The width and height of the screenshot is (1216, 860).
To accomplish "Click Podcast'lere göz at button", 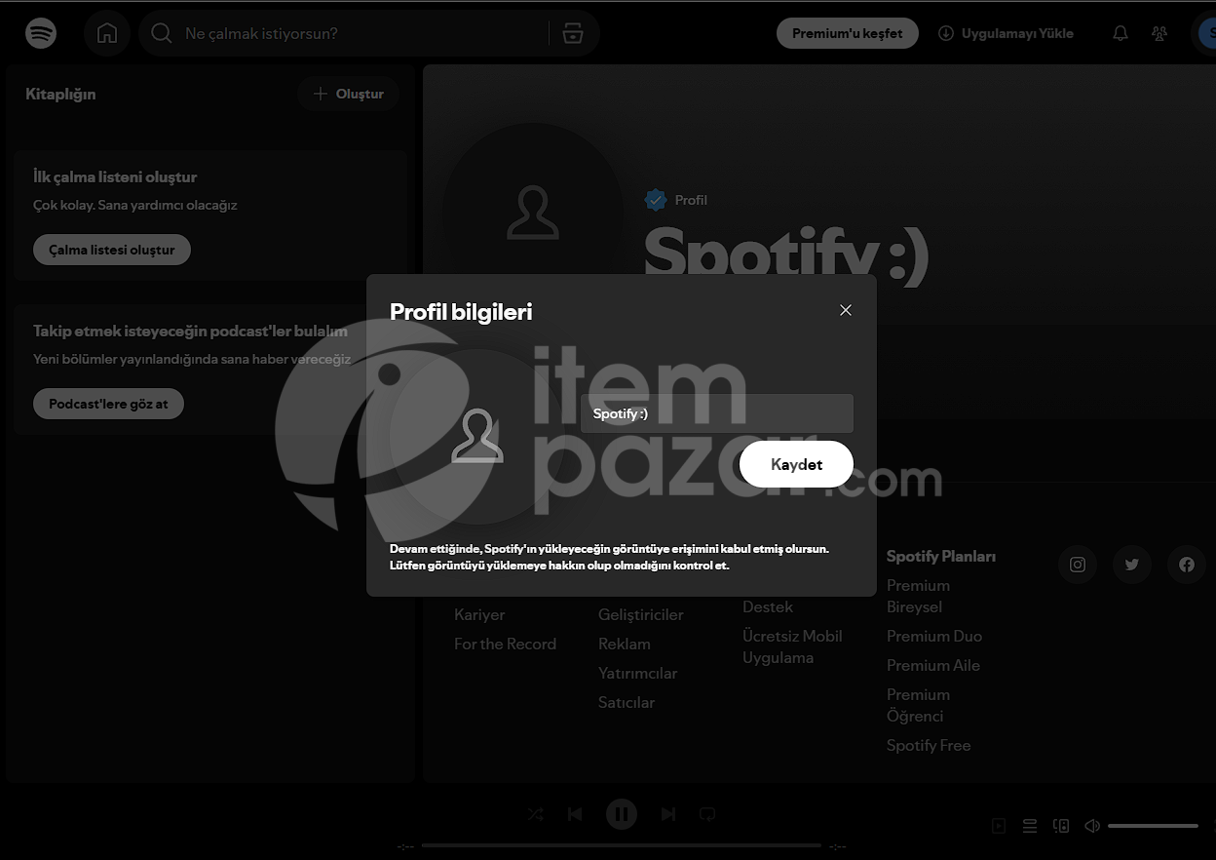I will click(x=108, y=404).
